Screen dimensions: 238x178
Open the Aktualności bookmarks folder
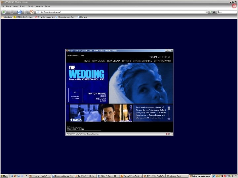pyautogui.click(x=7, y=17)
